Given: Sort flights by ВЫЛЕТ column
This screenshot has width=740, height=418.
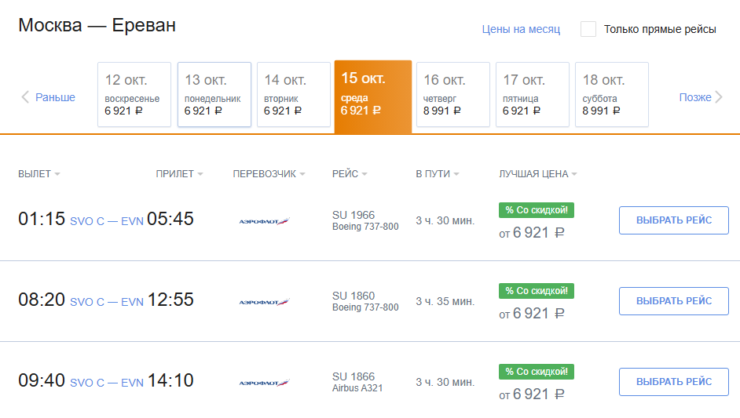Looking at the screenshot, I should click(39, 174).
